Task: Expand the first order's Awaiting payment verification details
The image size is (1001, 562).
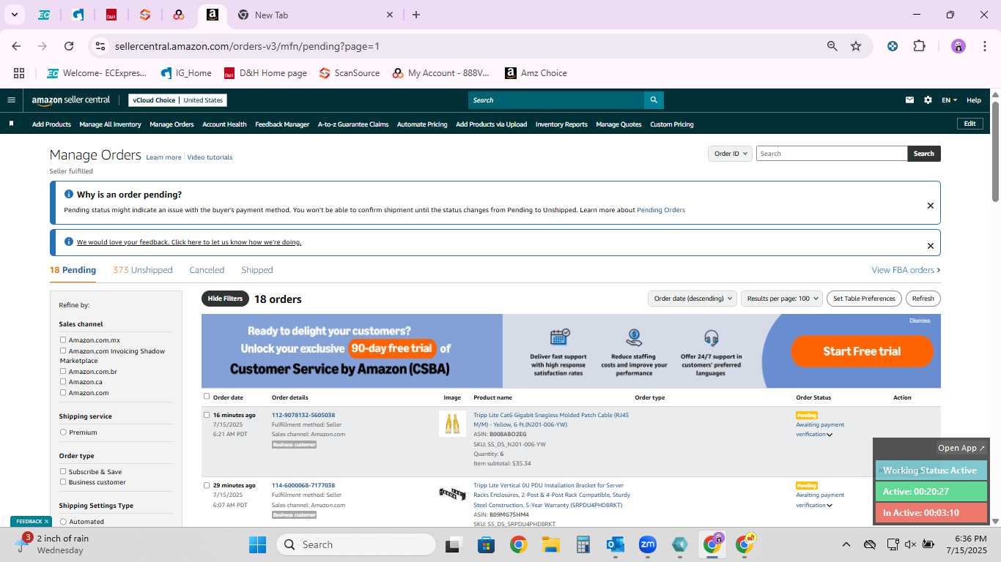Action: pyautogui.click(x=830, y=435)
